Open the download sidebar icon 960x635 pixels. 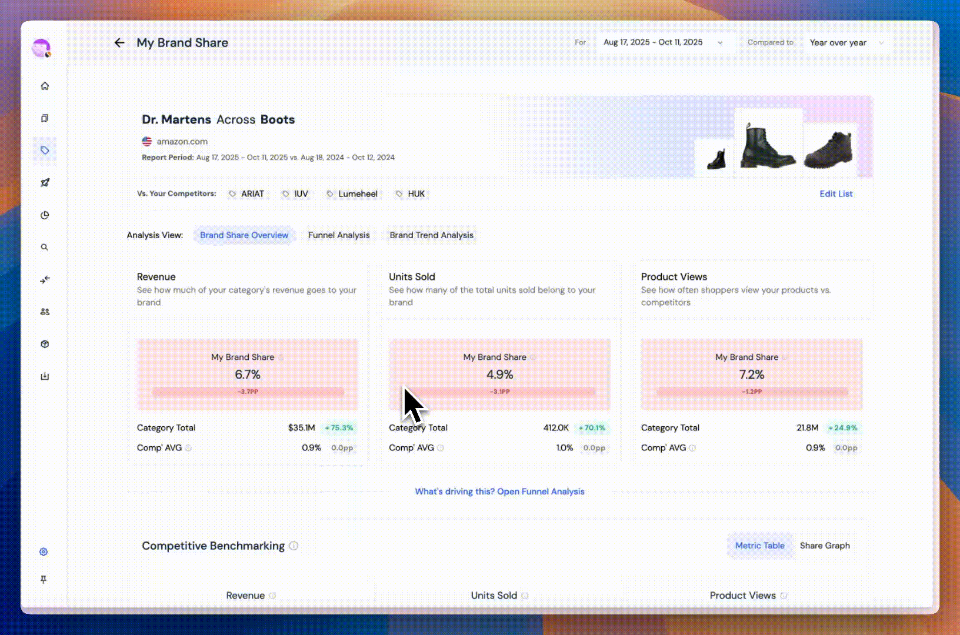pyautogui.click(x=45, y=376)
